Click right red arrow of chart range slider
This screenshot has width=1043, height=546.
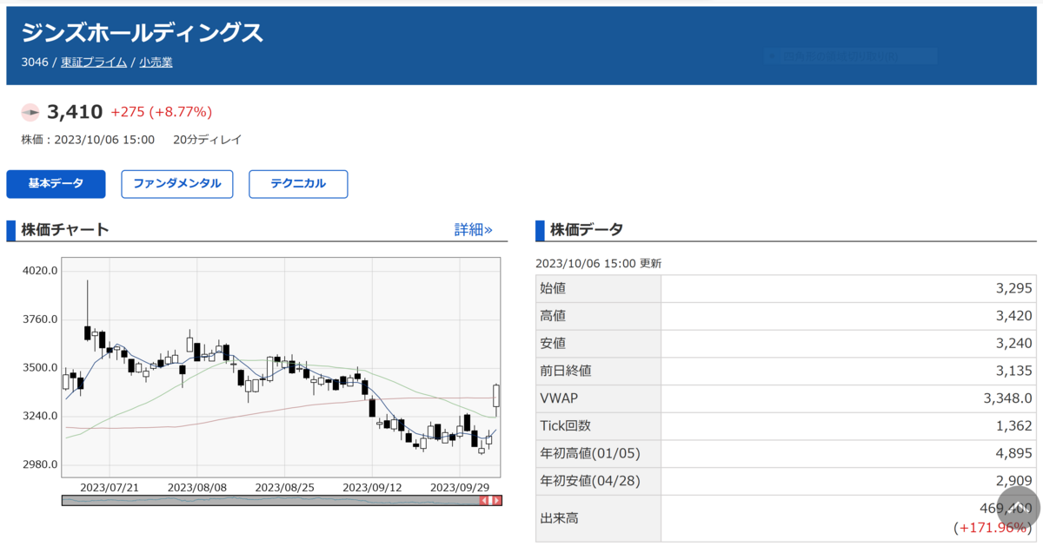point(497,500)
